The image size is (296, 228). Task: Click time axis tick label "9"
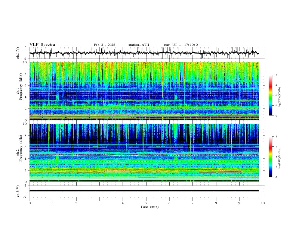tap(239, 203)
